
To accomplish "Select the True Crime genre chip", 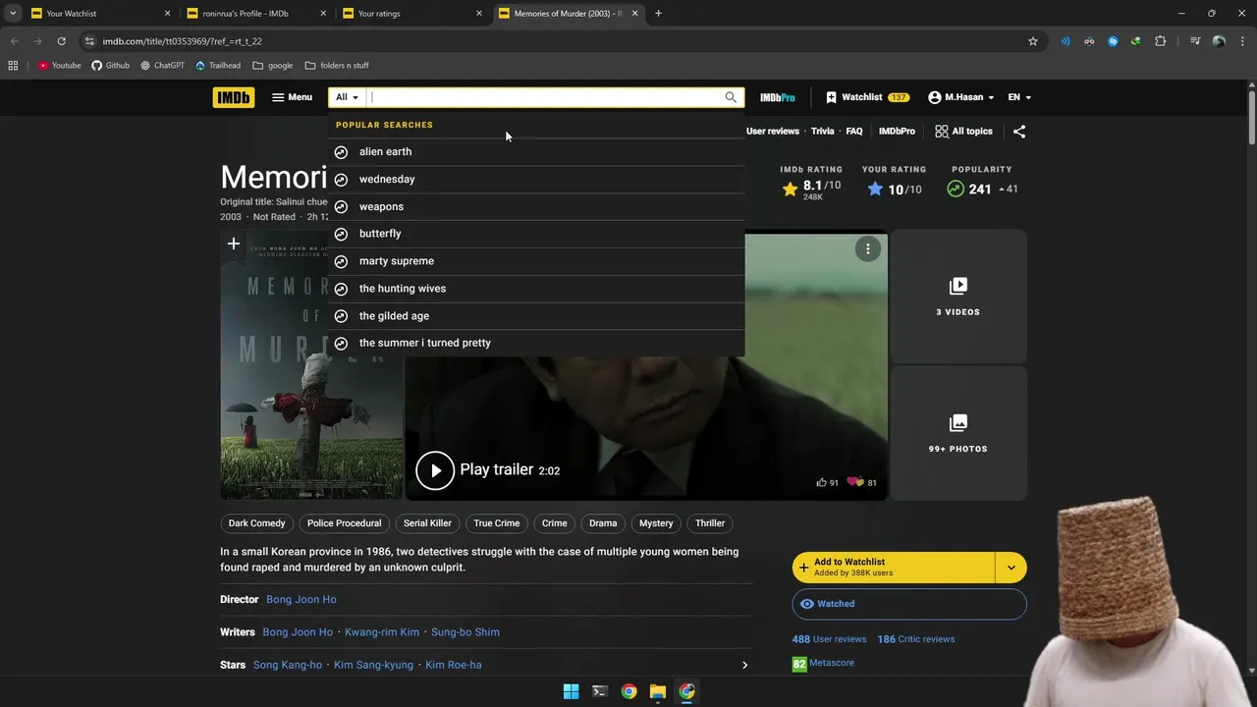I will 497,523.
